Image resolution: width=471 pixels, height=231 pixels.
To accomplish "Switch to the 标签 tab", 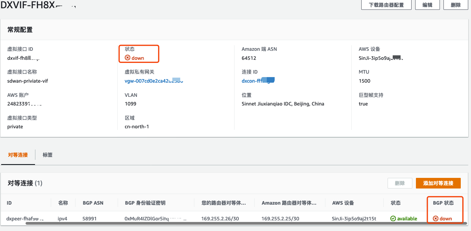I will click(x=48, y=155).
